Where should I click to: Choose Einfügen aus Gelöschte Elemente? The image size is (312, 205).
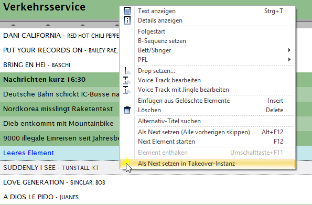click(207, 101)
